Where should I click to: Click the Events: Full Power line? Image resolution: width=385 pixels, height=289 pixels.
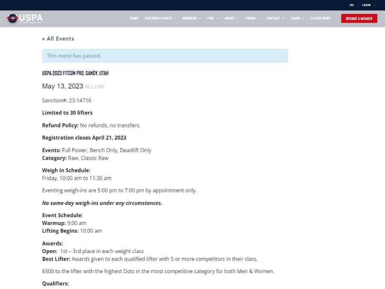pos(97,150)
